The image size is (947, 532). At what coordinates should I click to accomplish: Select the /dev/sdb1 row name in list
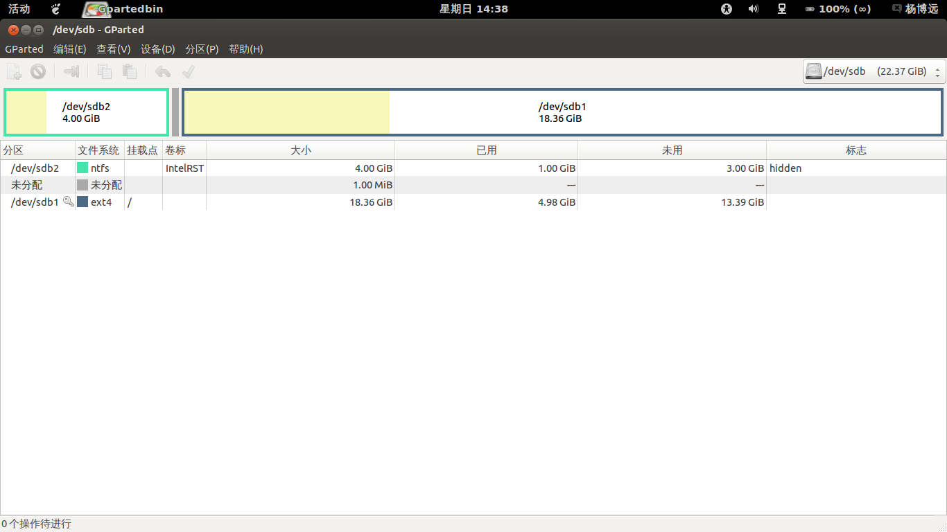pyautogui.click(x=35, y=202)
